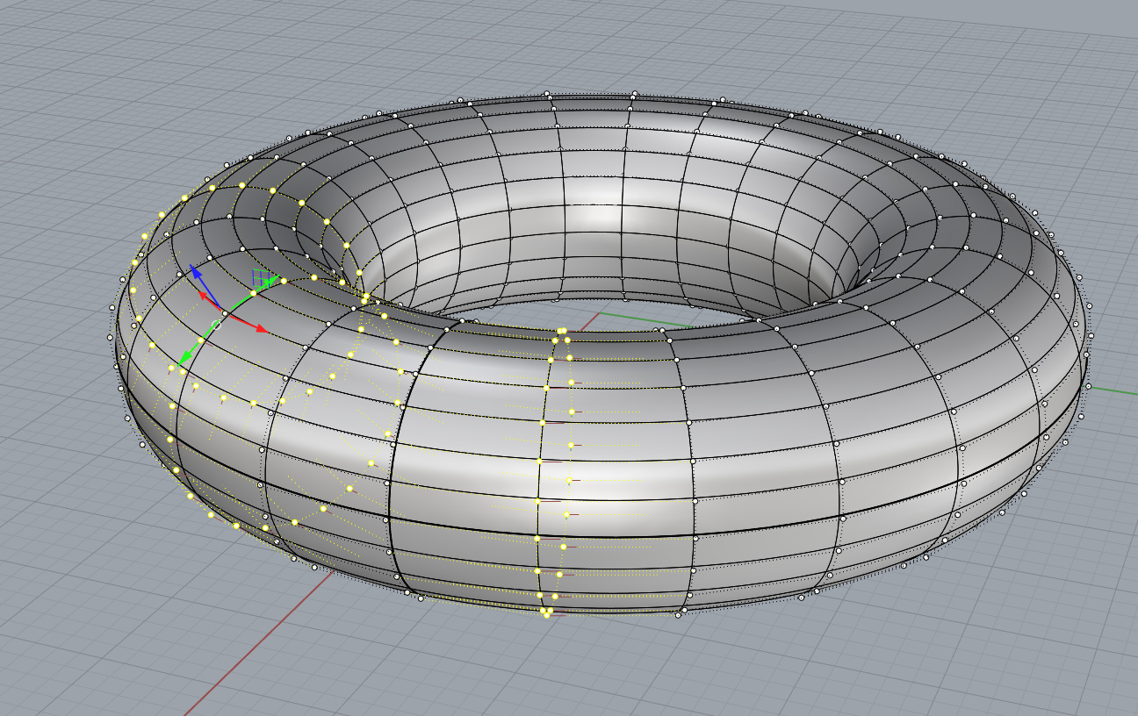Click the gumball red arrow pointing right
Viewport: 1138px width, 716px height.
(262, 330)
